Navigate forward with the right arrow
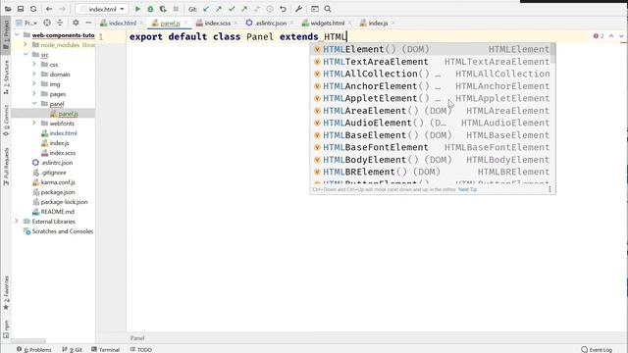The width and height of the screenshot is (628, 353). (62, 9)
